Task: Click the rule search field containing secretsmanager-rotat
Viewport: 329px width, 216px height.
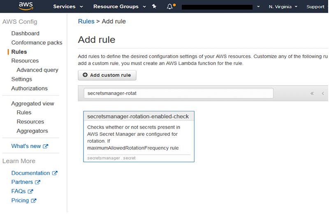Action: pyautogui.click(x=178, y=93)
